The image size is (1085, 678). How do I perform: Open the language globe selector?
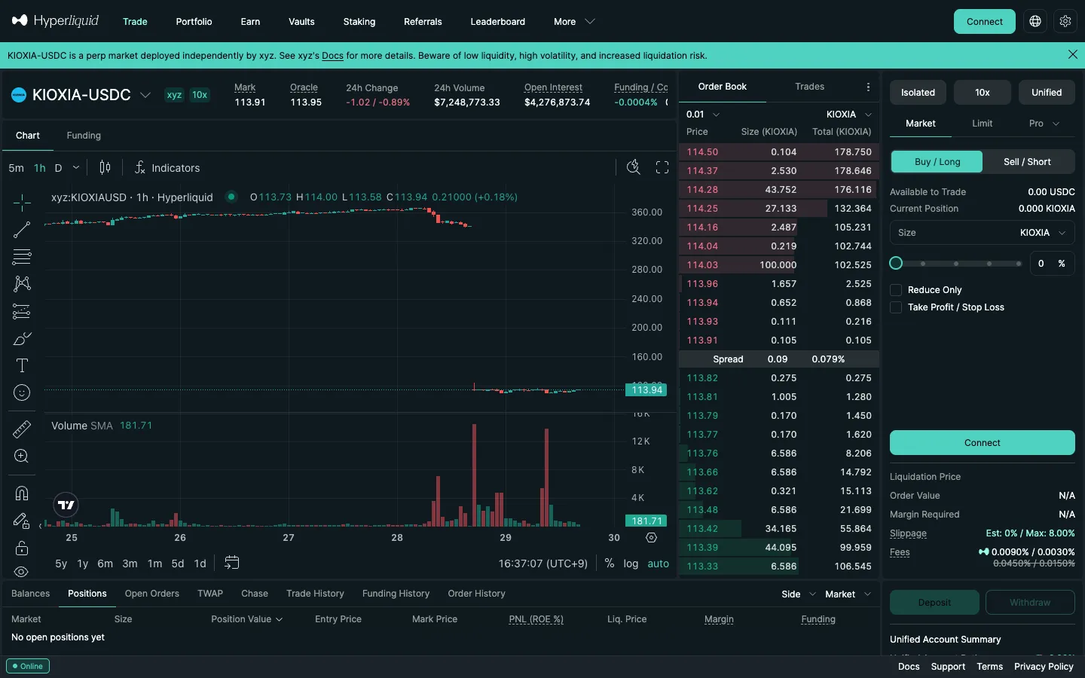pyautogui.click(x=1035, y=21)
